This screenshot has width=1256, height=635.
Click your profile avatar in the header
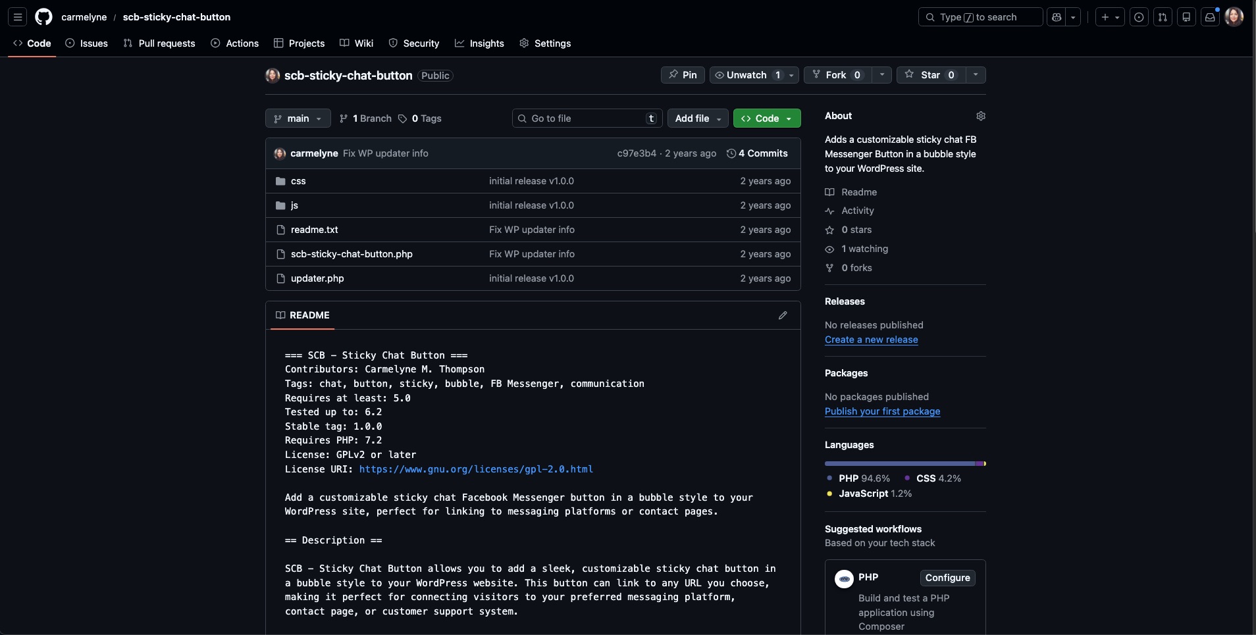pos(1235,17)
